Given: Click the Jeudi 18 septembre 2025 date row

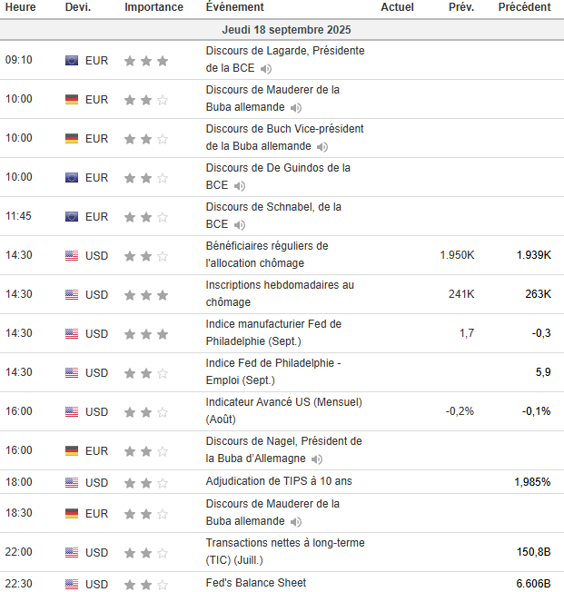Looking at the screenshot, I should [x=282, y=30].
